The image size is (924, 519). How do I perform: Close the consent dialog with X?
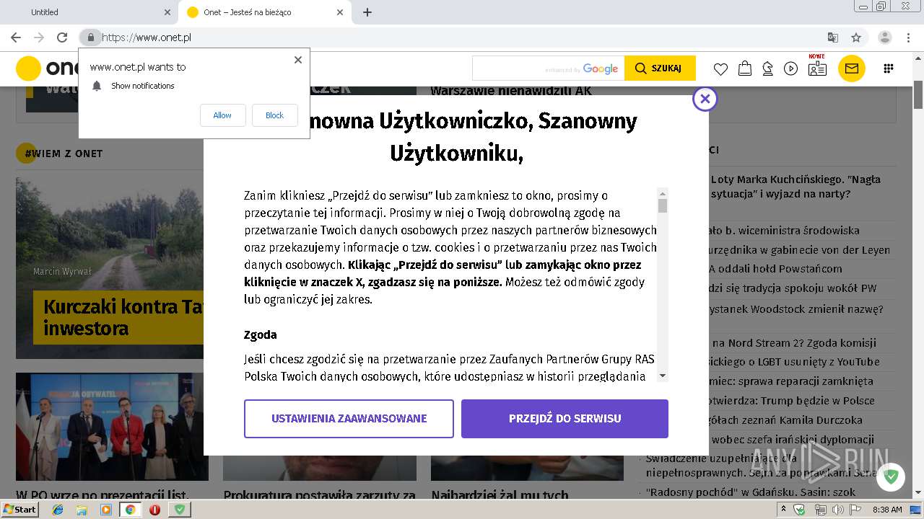pyautogui.click(x=705, y=99)
